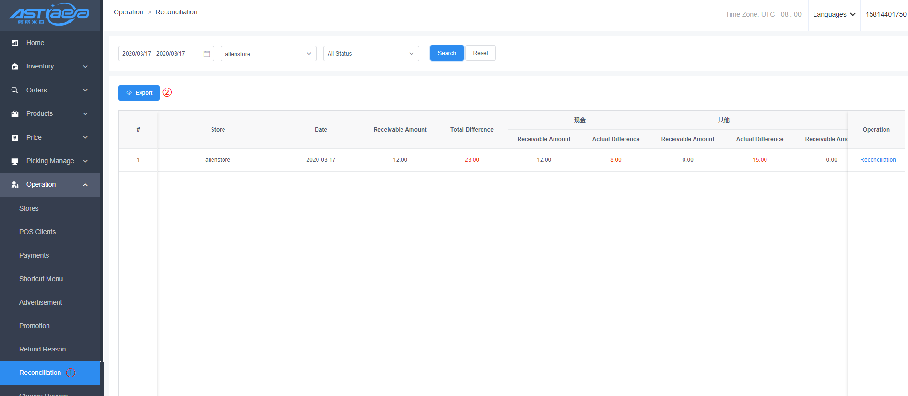Collapse the Operation menu section

point(85,185)
